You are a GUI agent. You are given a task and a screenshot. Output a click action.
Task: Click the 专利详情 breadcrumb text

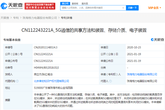[67, 18]
